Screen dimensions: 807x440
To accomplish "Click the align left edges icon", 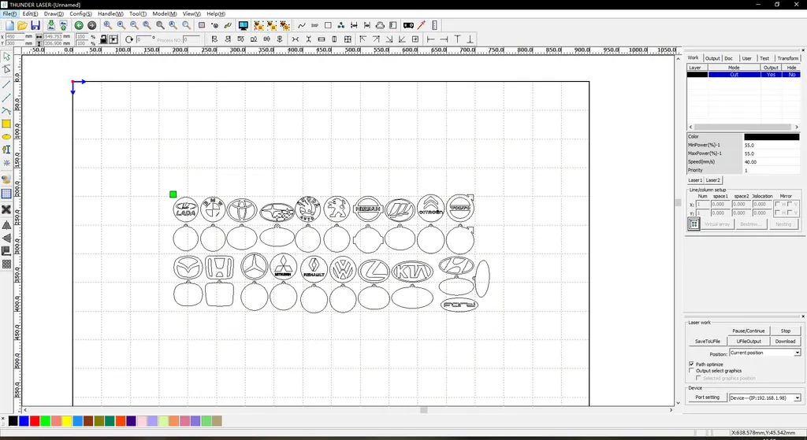I will pos(214,39).
